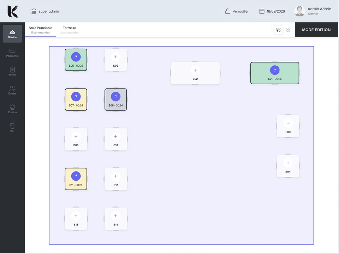Open the Admin Admin profile avatar

tap(300, 11)
